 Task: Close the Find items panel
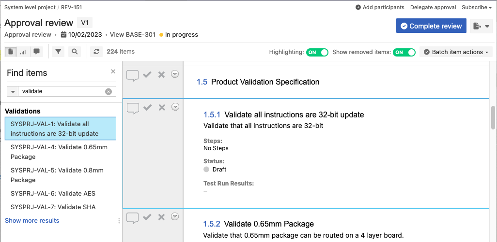click(113, 71)
